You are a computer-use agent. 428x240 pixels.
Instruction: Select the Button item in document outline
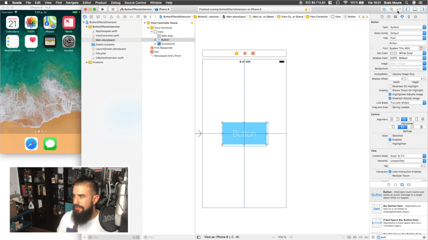(165, 40)
